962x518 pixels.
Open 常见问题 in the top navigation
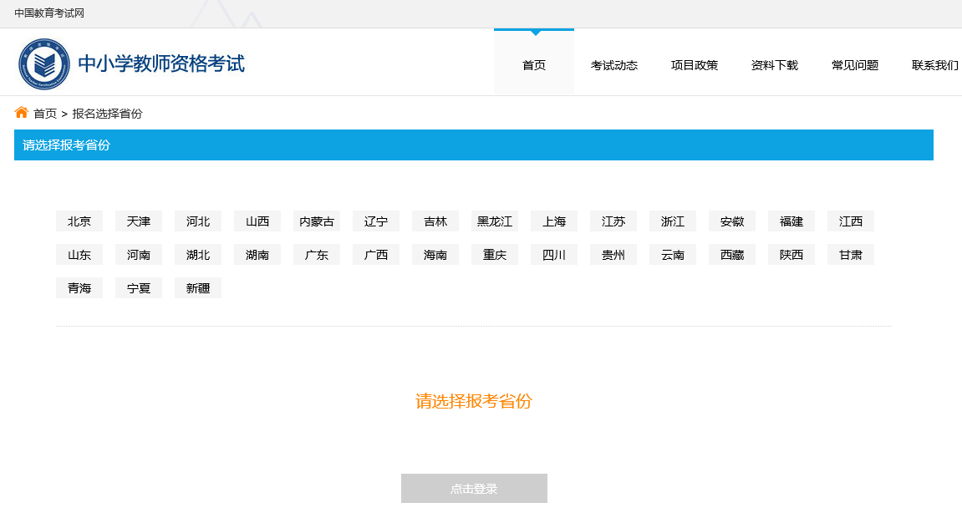pyautogui.click(x=855, y=65)
